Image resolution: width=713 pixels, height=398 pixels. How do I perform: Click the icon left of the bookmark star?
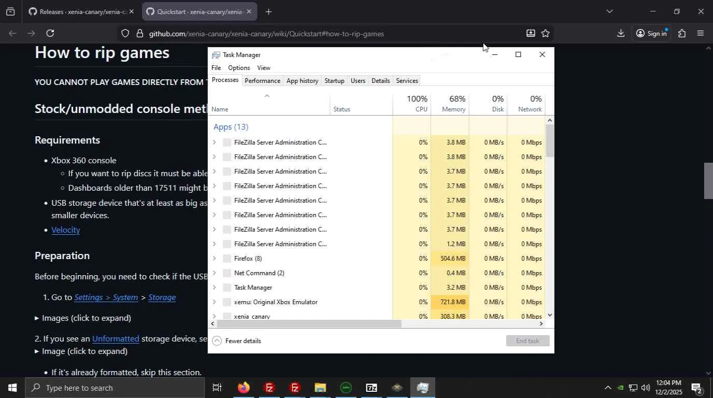click(531, 33)
